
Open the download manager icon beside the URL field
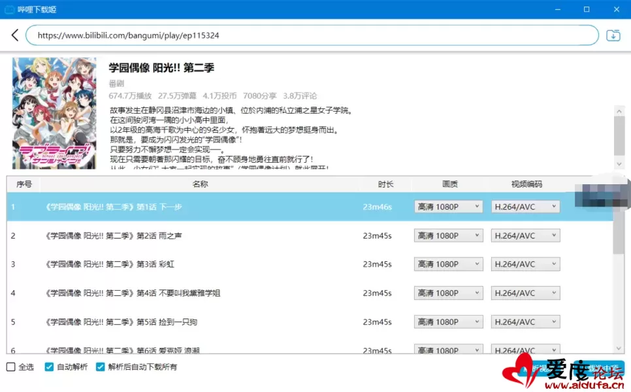[613, 35]
